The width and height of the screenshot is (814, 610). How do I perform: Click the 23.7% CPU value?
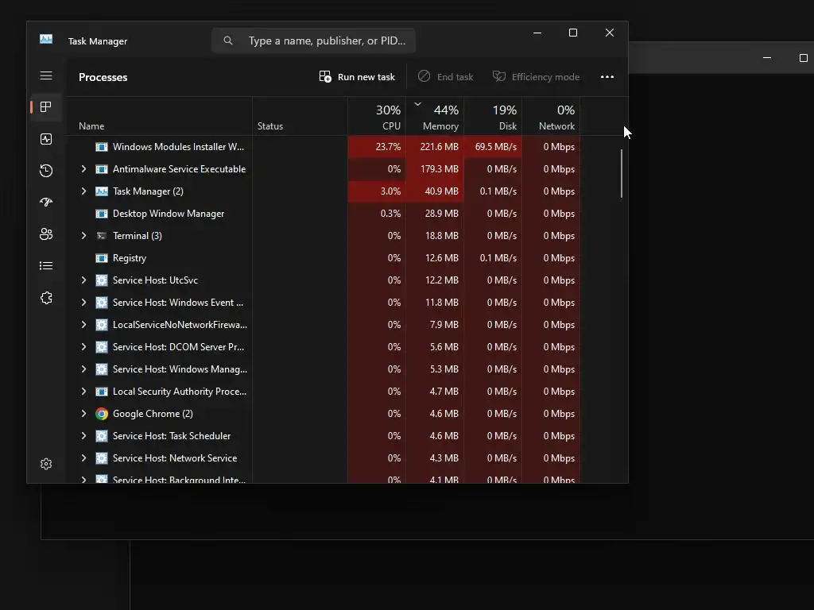tap(388, 147)
